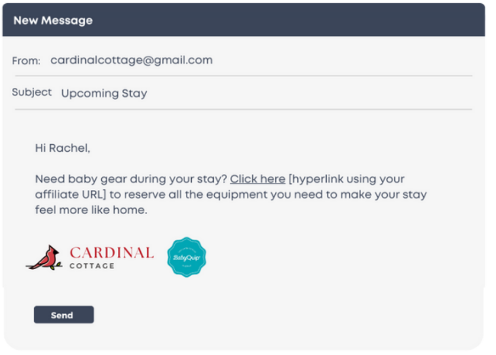Click the red cardinal bird icon

click(x=44, y=257)
